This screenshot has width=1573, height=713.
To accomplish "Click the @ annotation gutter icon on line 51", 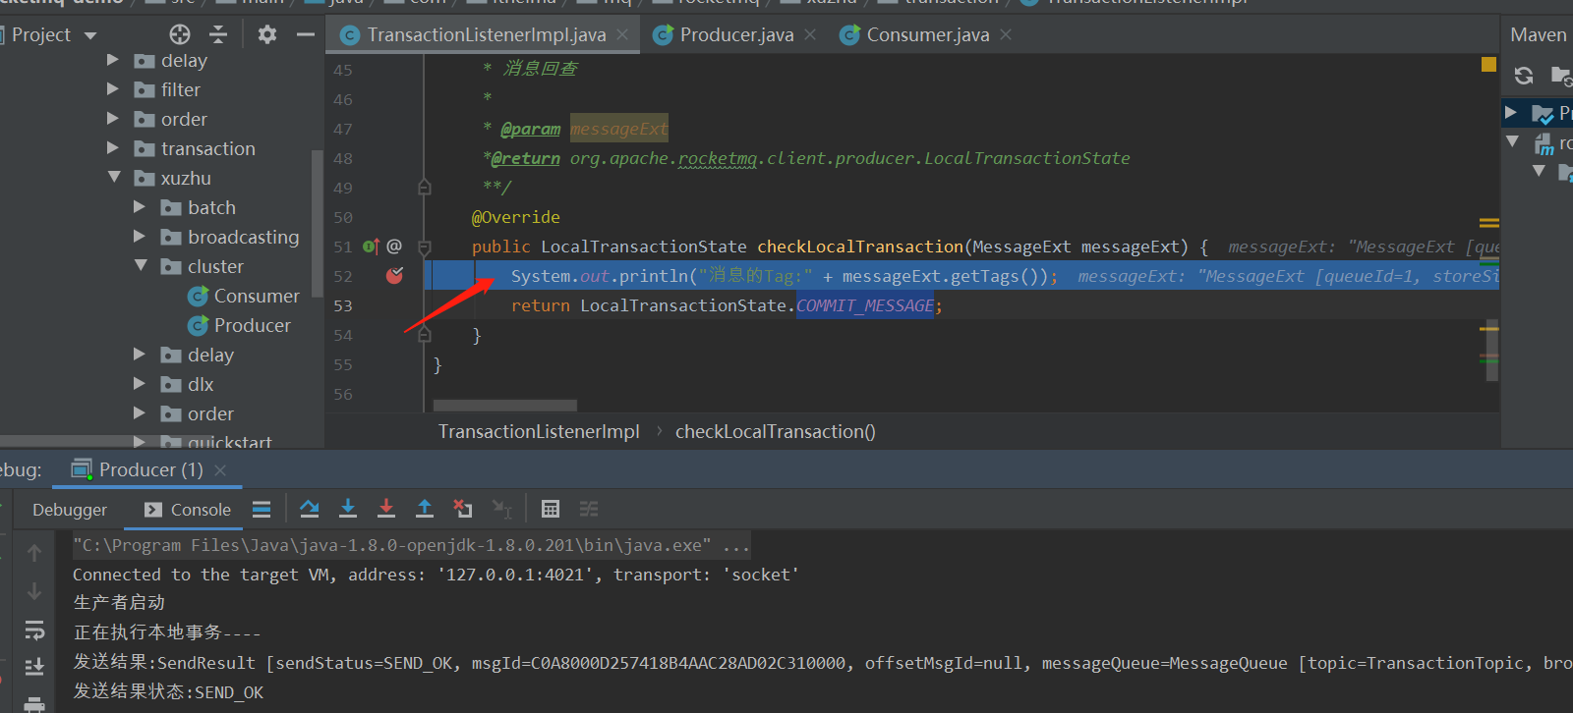I will click(394, 247).
